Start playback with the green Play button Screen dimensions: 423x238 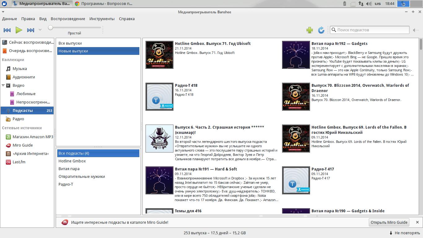19,30
